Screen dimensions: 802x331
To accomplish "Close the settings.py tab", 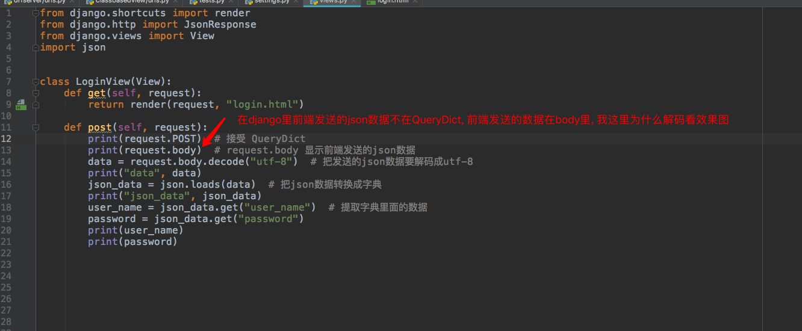I will (297, 2).
